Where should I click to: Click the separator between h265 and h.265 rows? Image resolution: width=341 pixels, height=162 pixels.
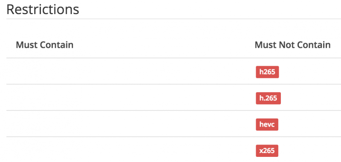click(x=174, y=84)
